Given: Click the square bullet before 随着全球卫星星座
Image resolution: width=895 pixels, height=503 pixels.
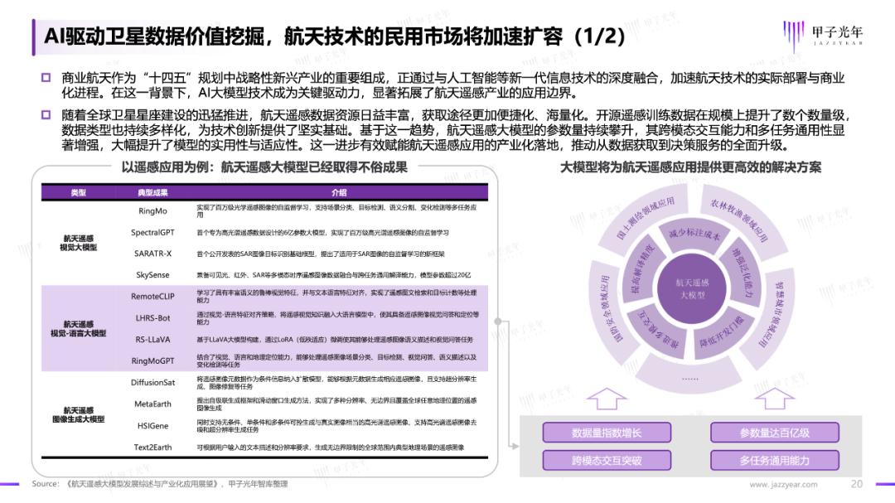Looking at the screenshot, I should [x=46, y=114].
